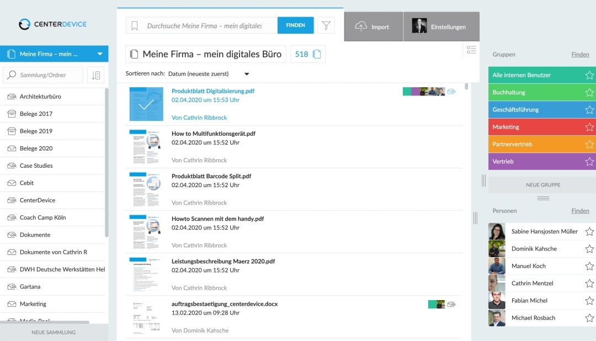Click Finden link next to Personen
596x341 pixels.
point(580,211)
